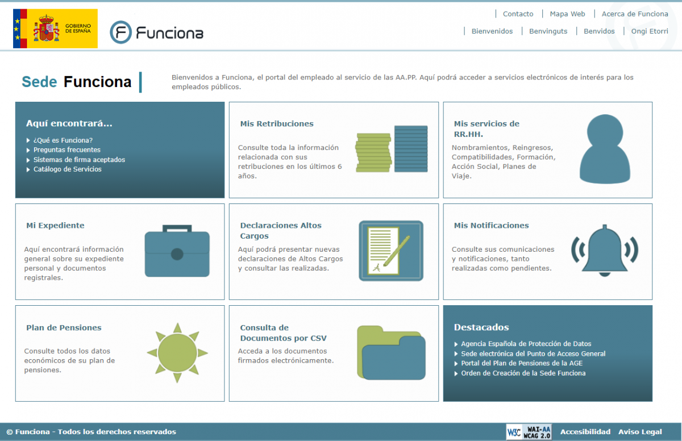Open Portal del Plan de Pensiones de la AGE
The image size is (682, 441).
pyautogui.click(x=522, y=363)
